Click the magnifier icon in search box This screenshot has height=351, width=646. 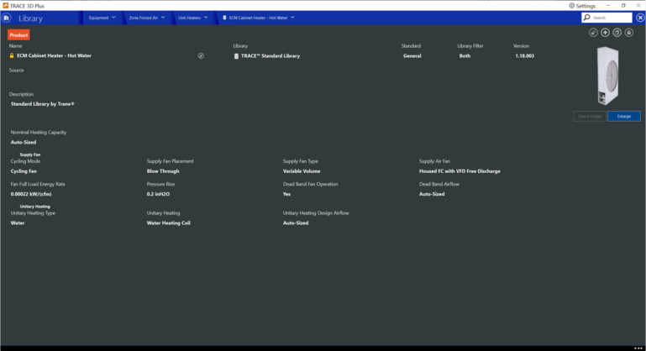tap(588, 18)
